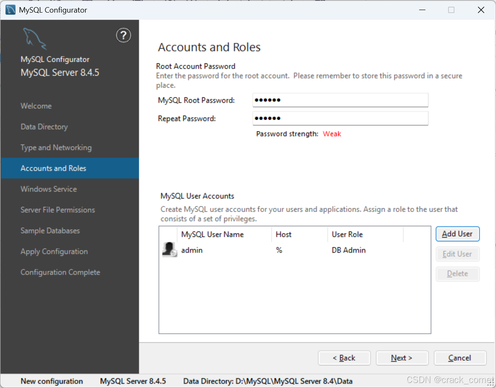496x388 pixels.
Task: Click the Delete user button
Action: pos(457,274)
